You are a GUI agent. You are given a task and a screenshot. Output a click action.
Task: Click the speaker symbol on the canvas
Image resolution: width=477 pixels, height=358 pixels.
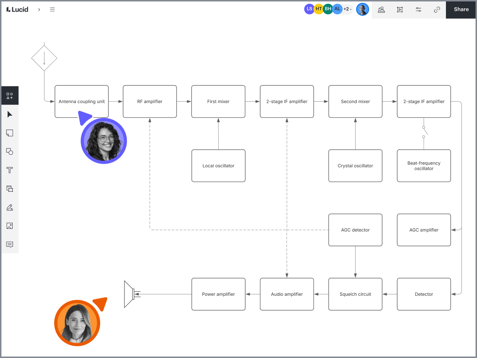132,294
